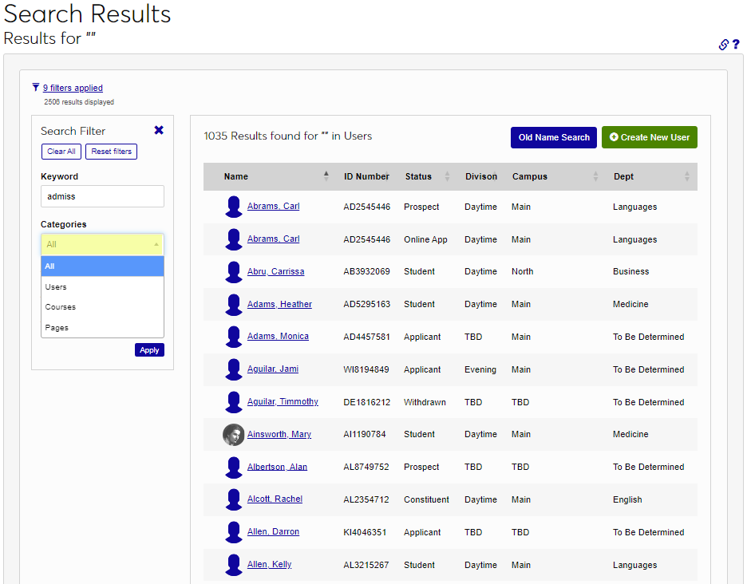Open the '9 filters applied' link
The width and height of the screenshot is (747, 584).
point(72,87)
